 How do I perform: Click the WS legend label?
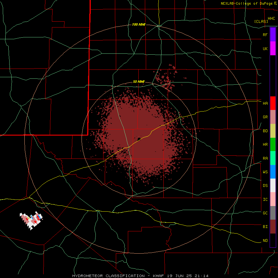click(x=265, y=172)
